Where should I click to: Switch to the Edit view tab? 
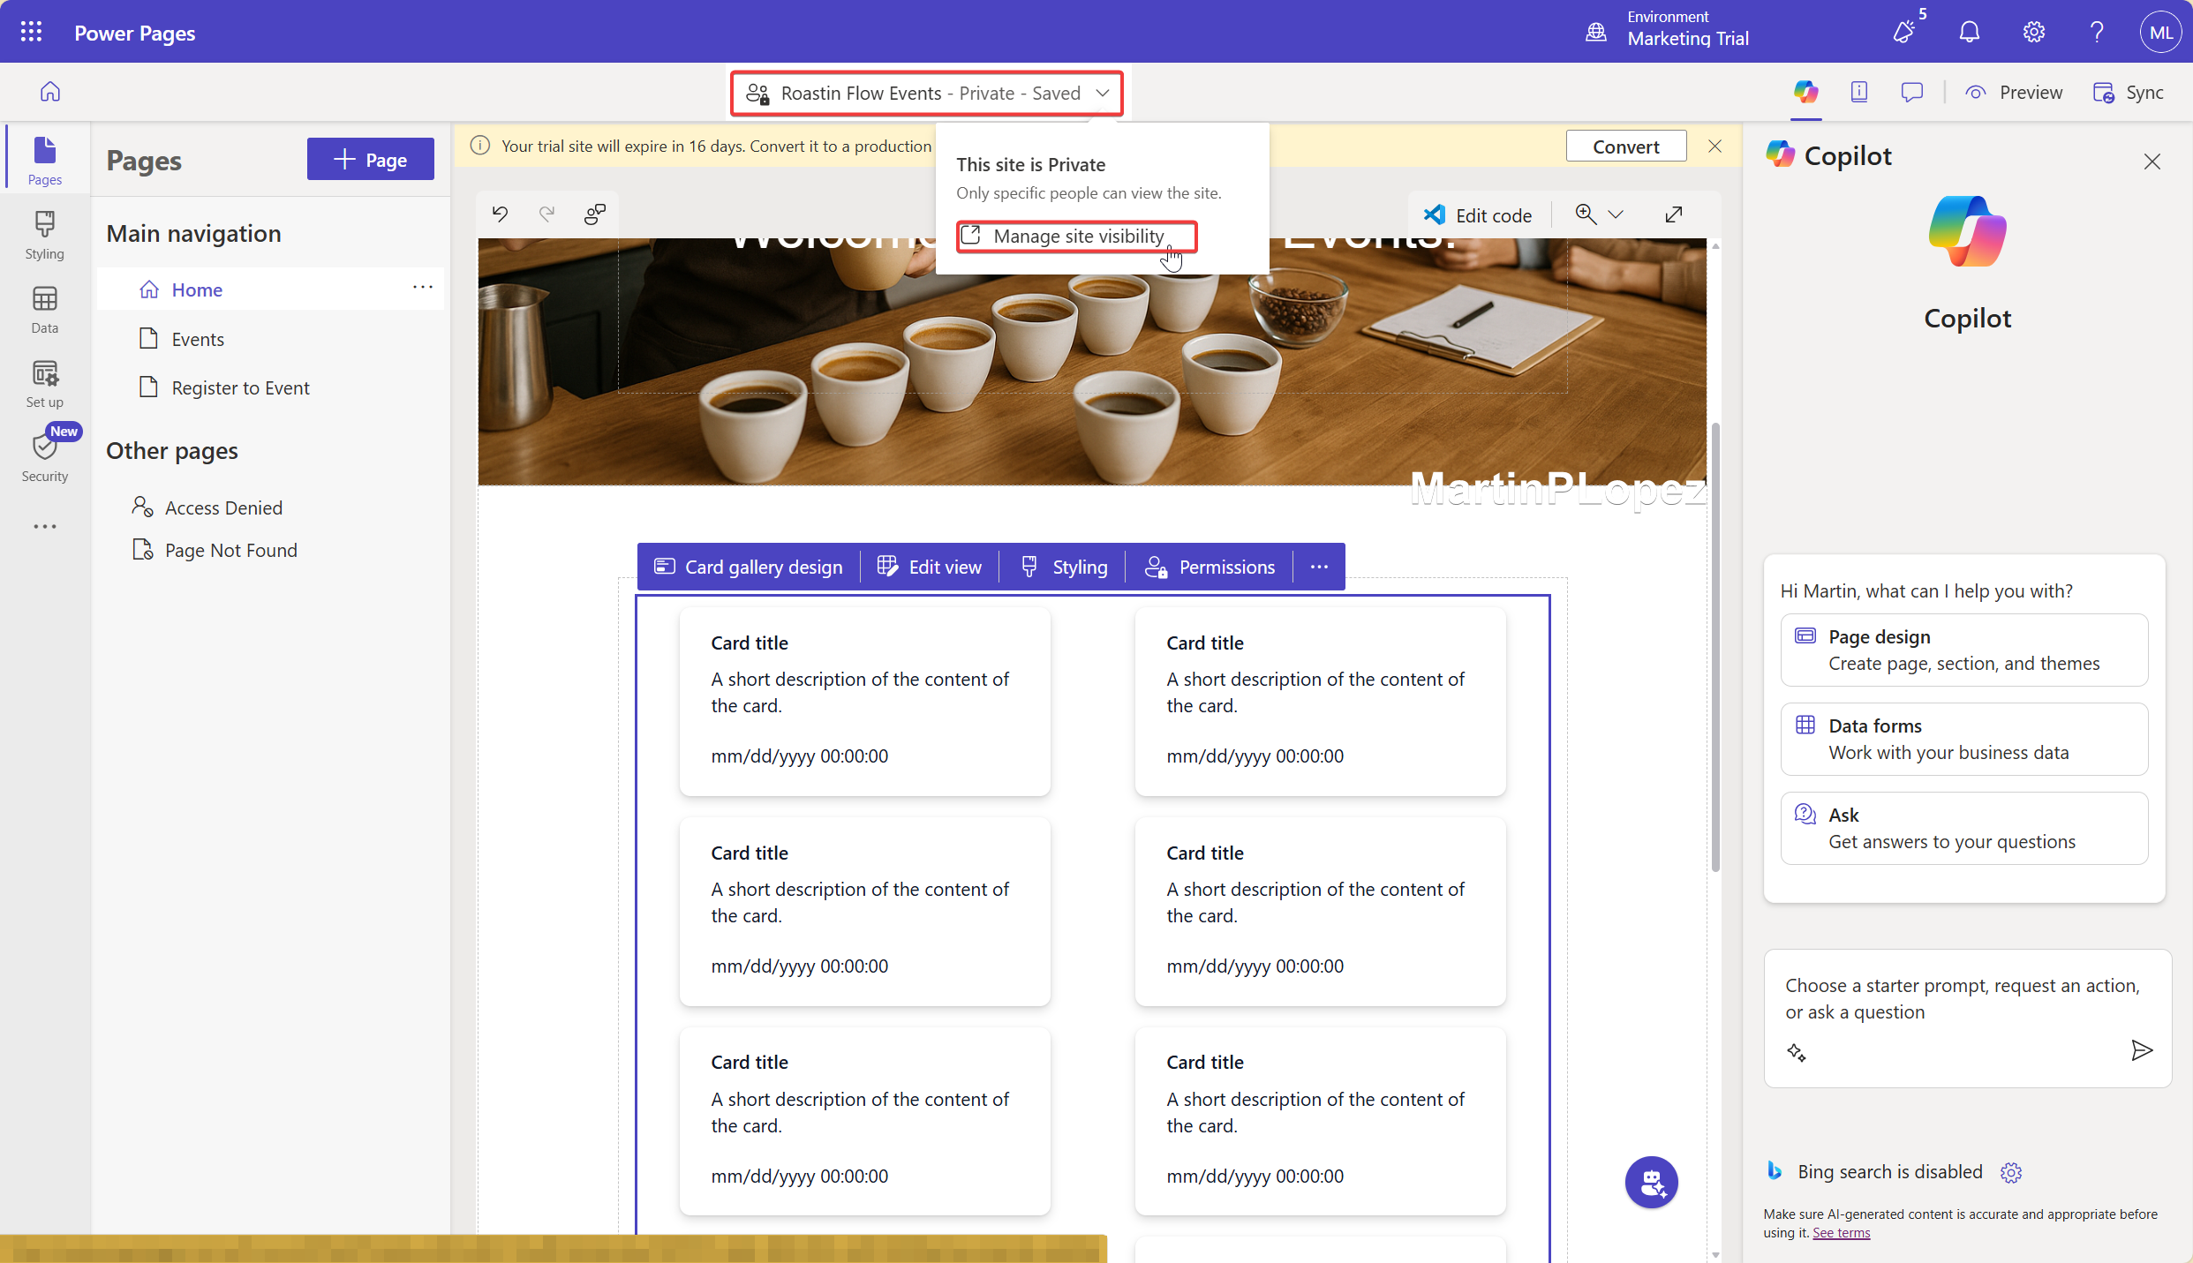tap(930, 567)
